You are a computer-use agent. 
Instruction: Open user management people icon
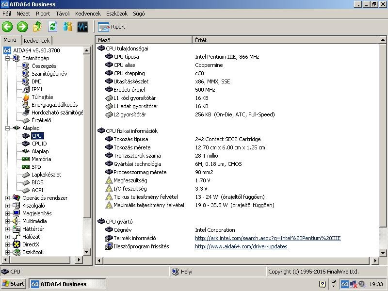(x=67, y=27)
